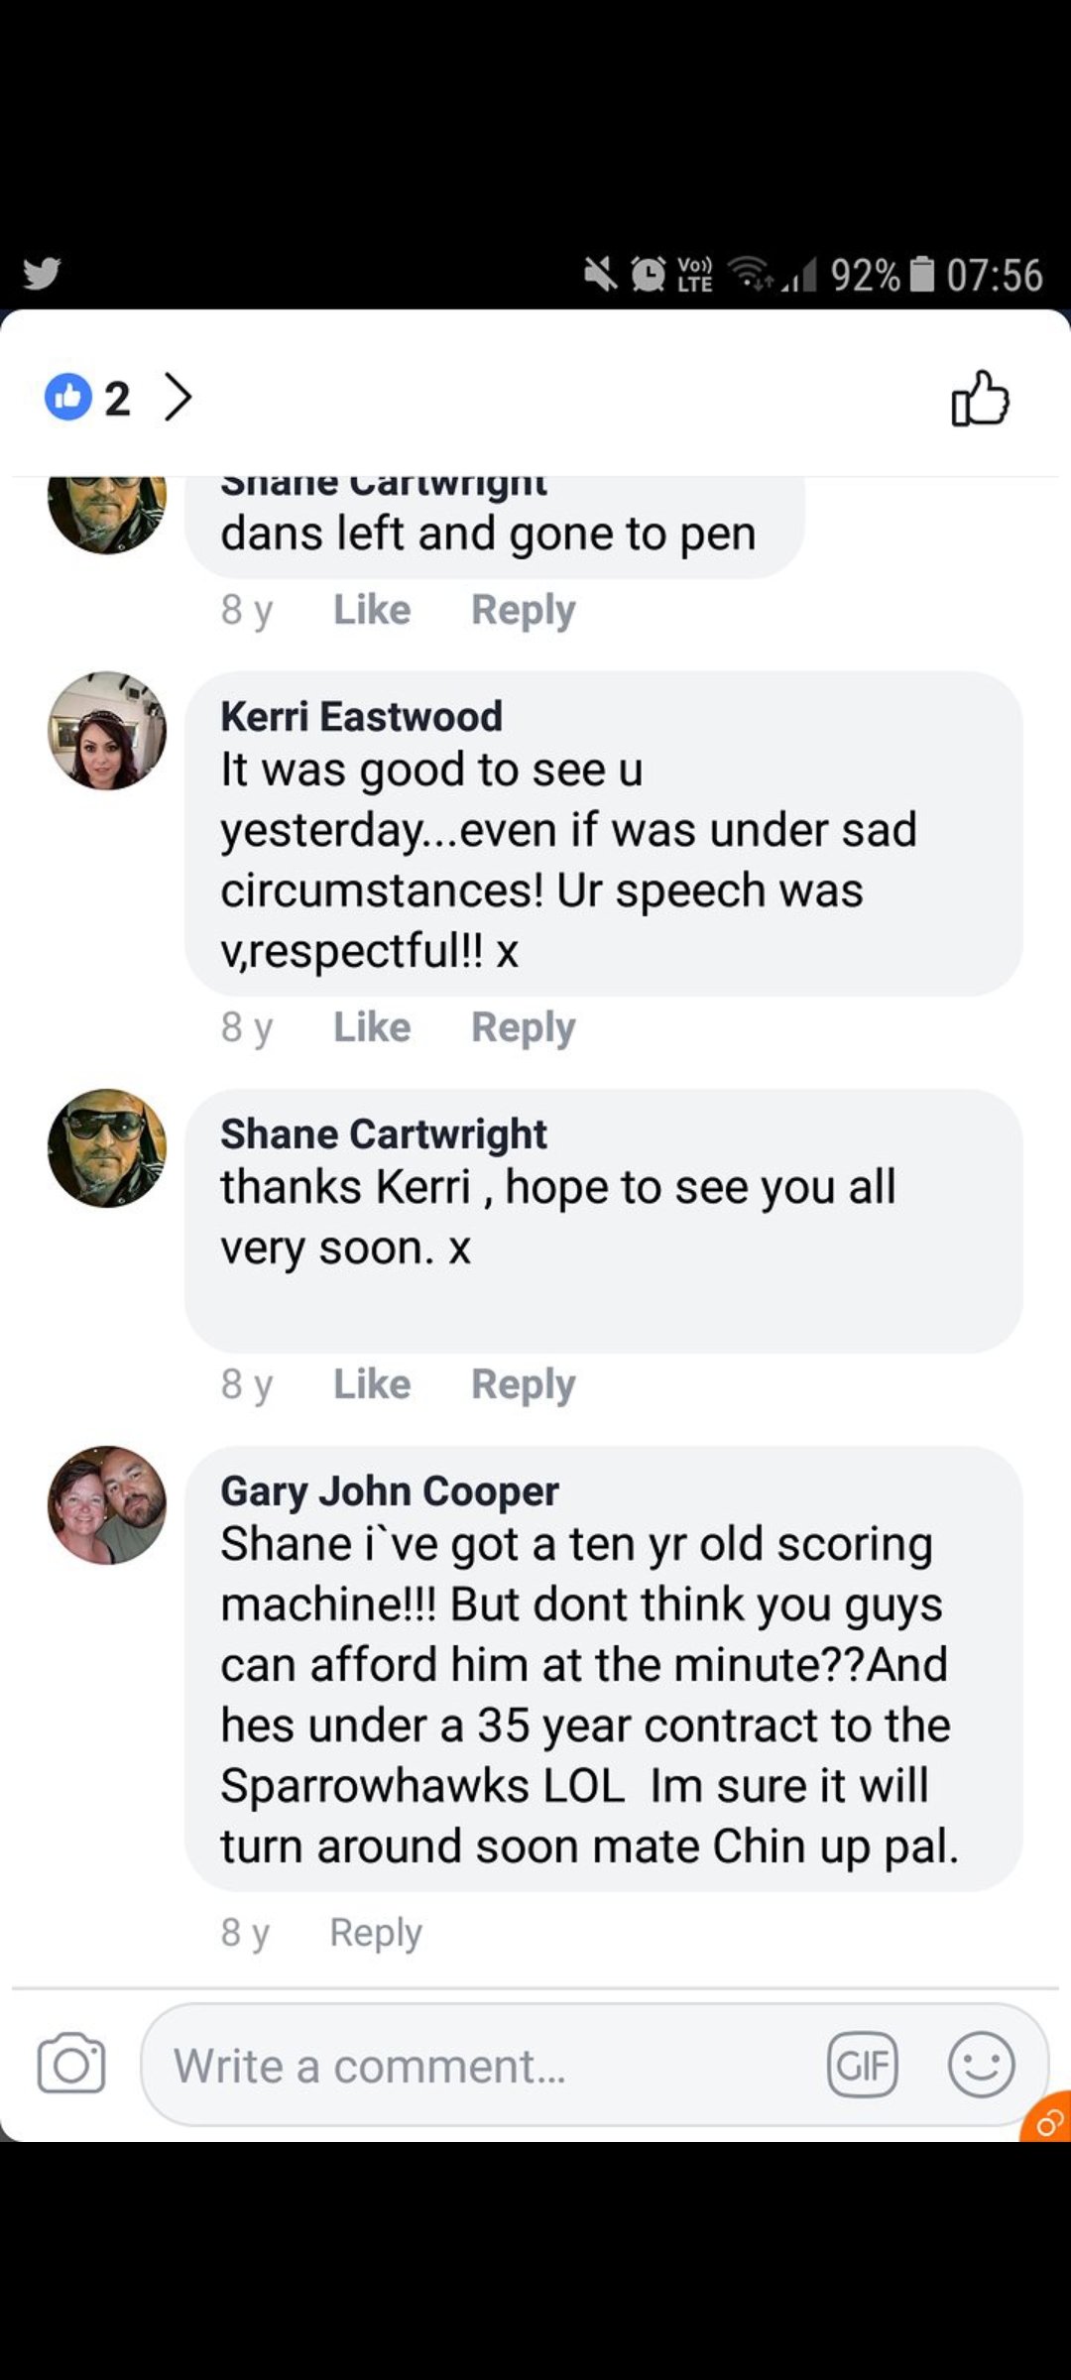Open the camera icon to attach photo
Image resolution: width=1071 pixels, height=2380 pixels.
(70, 2064)
